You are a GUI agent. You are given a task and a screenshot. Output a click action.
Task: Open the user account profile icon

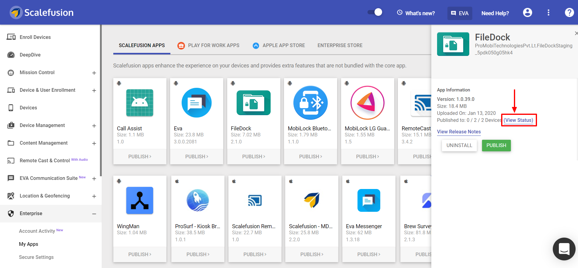pyautogui.click(x=527, y=12)
